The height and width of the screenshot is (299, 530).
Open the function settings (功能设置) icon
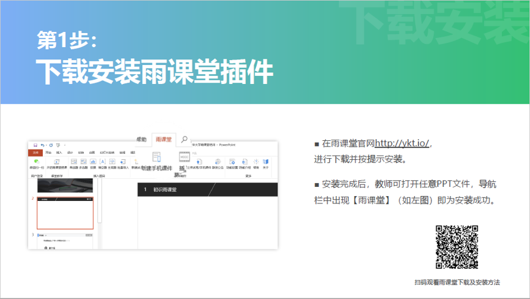point(232,162)
